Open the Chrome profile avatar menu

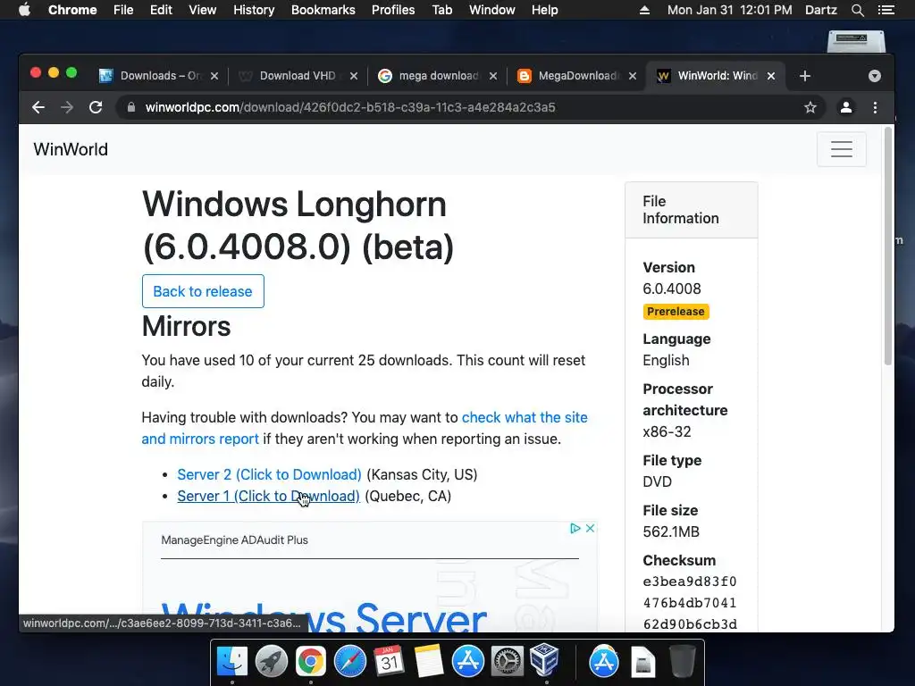(x=845, y=107)
